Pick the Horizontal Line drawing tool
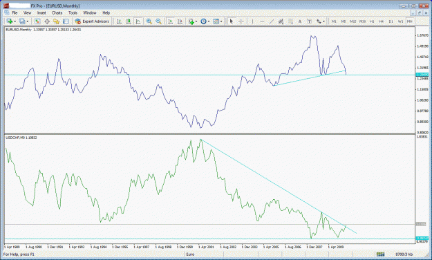 click(x=262, y=21)
